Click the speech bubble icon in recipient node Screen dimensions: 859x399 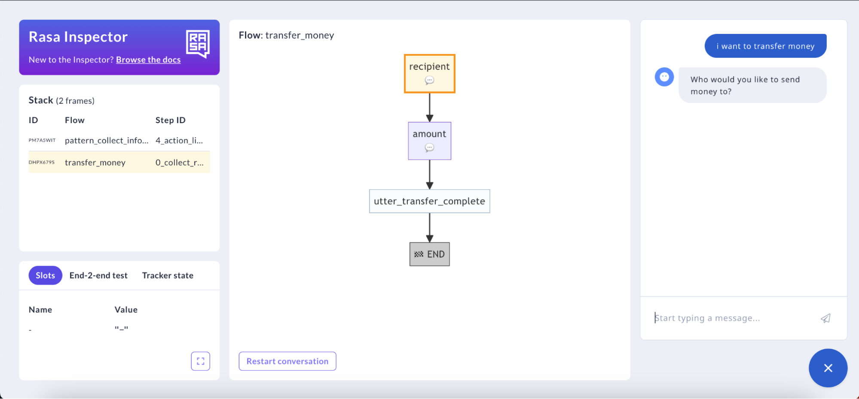(x=429, y=80)
